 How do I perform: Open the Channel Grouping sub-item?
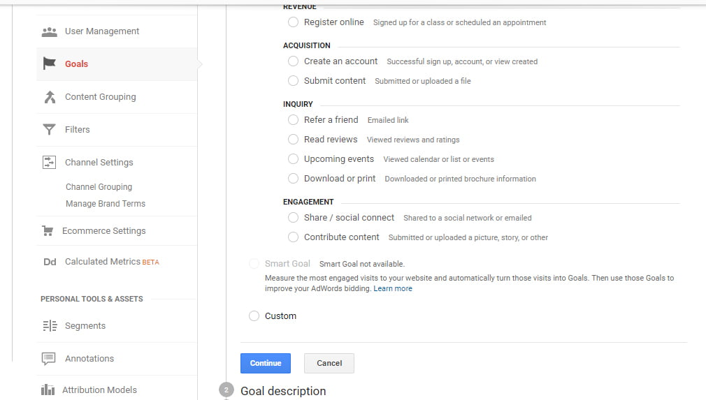(x=99, y=186)
